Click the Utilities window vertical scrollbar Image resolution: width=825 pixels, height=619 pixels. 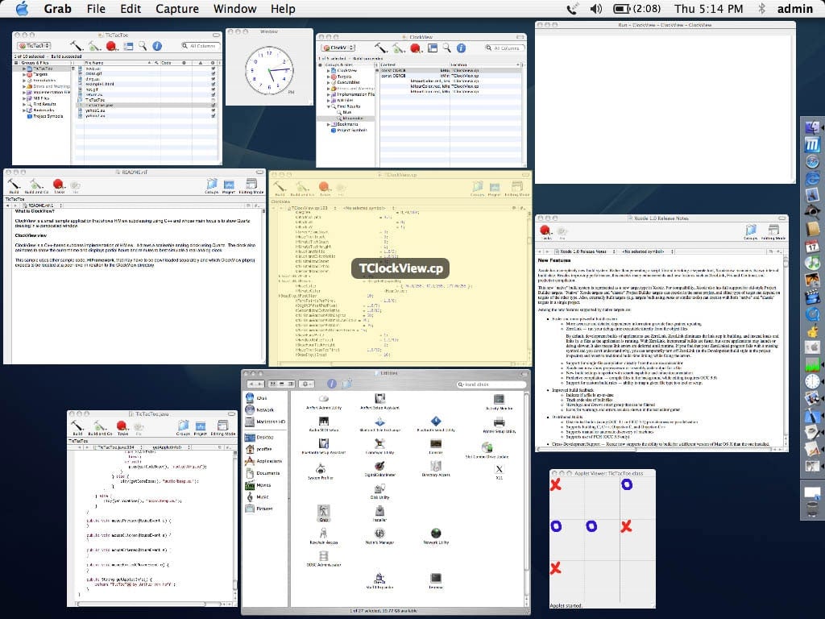point(527,498)
